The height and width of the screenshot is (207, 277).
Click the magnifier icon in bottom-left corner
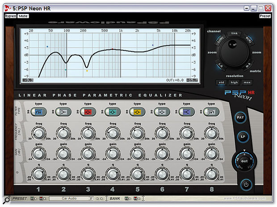pyautogui.click(x=7, y=200)
